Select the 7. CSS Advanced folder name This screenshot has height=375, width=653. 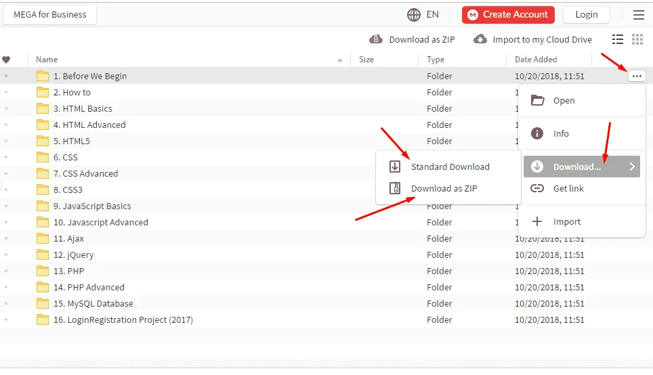click(85, 173)
